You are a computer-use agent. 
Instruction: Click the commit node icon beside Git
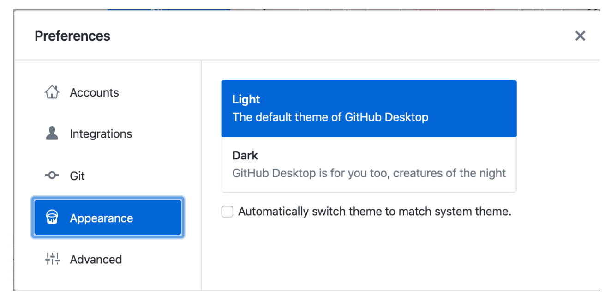[x=52, y=176]
